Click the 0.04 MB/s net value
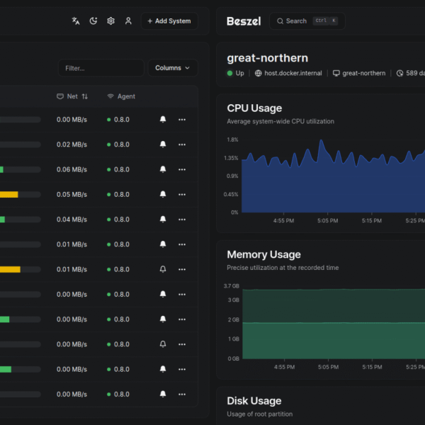 point(72,220)
